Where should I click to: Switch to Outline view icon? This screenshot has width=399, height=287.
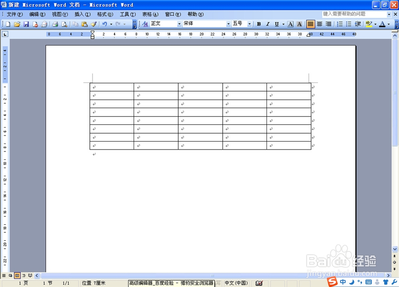click(x=24, y=275)
